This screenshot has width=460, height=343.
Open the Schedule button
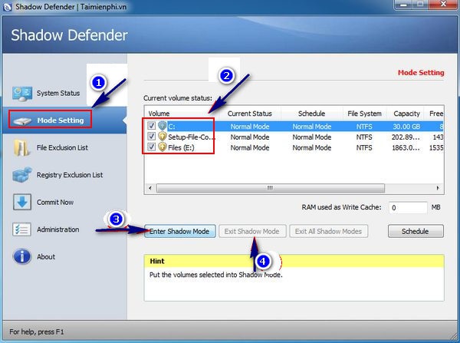[416, 232]
